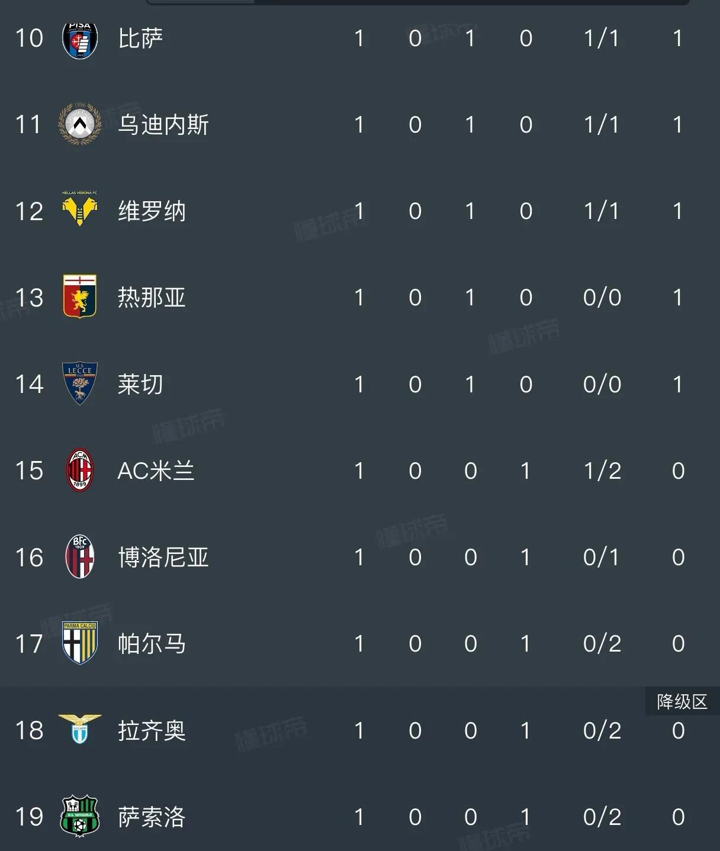The height and width of the screenshot is (851, 720).
Task: Open the Bologna BFC crest icon
Action: [x=80, y=557]
